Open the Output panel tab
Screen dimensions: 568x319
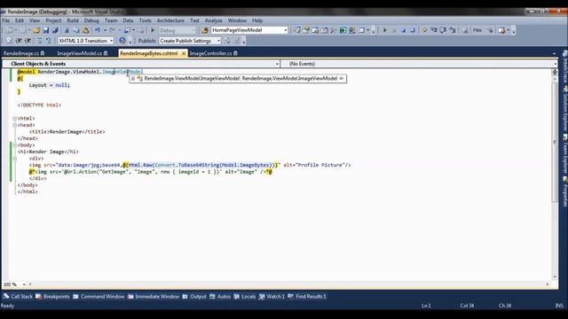pos(194,297)
